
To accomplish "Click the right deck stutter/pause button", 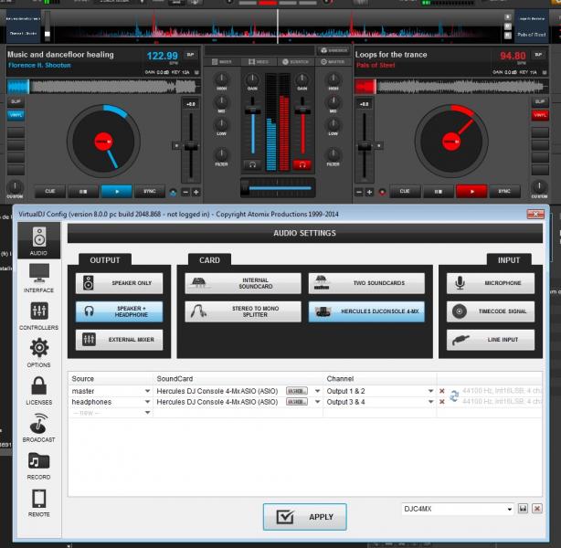I will 439,192.
